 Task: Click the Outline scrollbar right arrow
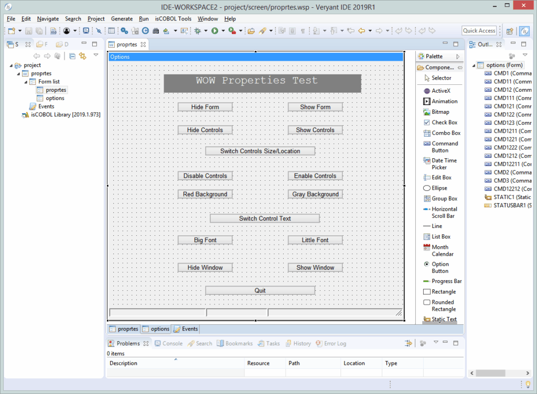pyautogui.click(x=528, y=373)
